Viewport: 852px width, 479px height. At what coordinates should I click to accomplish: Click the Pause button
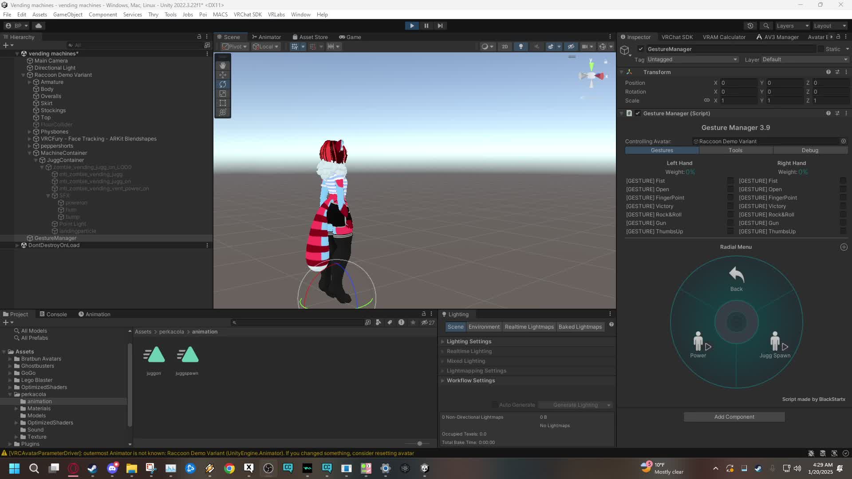coord(426,26)
